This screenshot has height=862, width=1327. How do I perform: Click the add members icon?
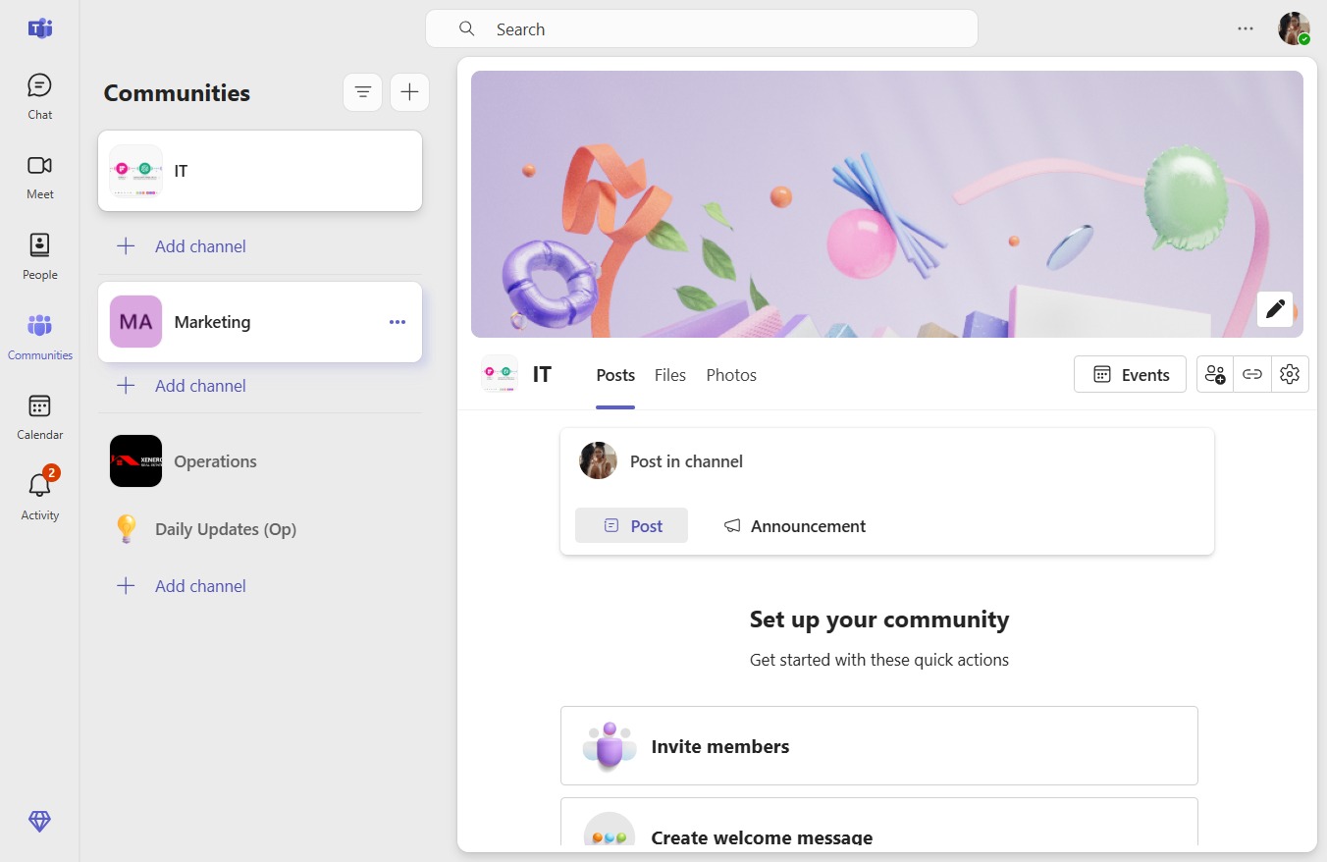(x=1215, y=374)
